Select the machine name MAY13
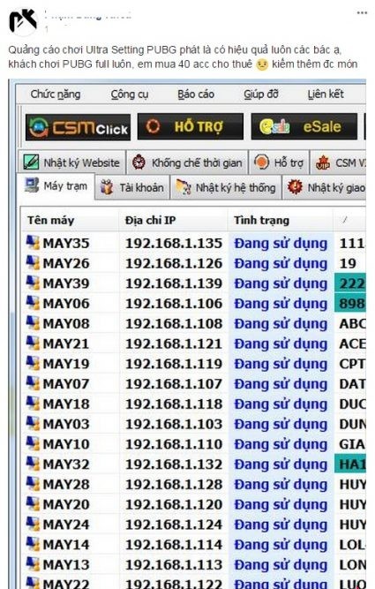Screen dimensions: 375x589 (x=66, y=564)
